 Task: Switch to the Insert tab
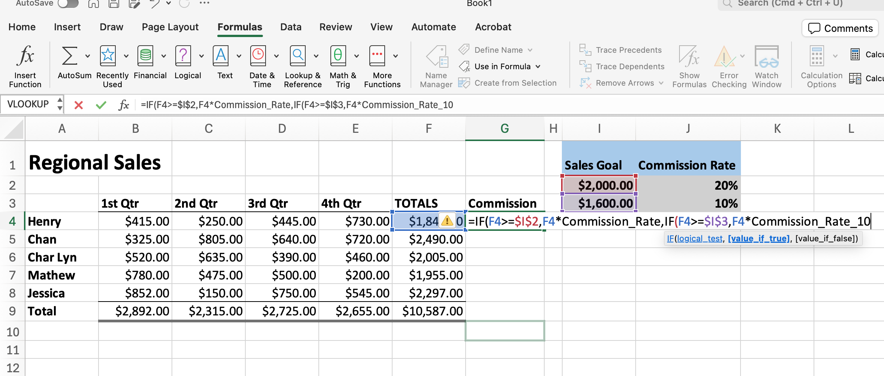[67, 27]
